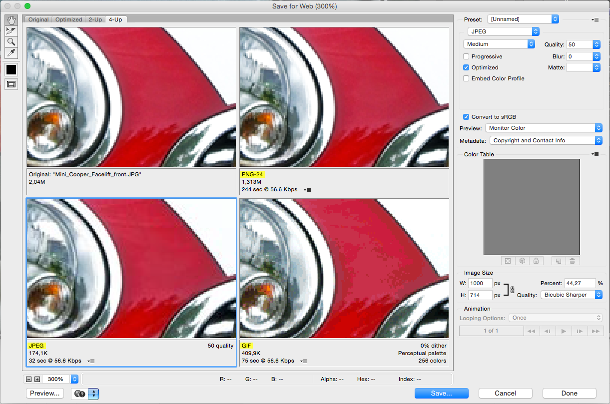Select the Hand tool
Screen dimensions: 610x404
pos(11,20)
